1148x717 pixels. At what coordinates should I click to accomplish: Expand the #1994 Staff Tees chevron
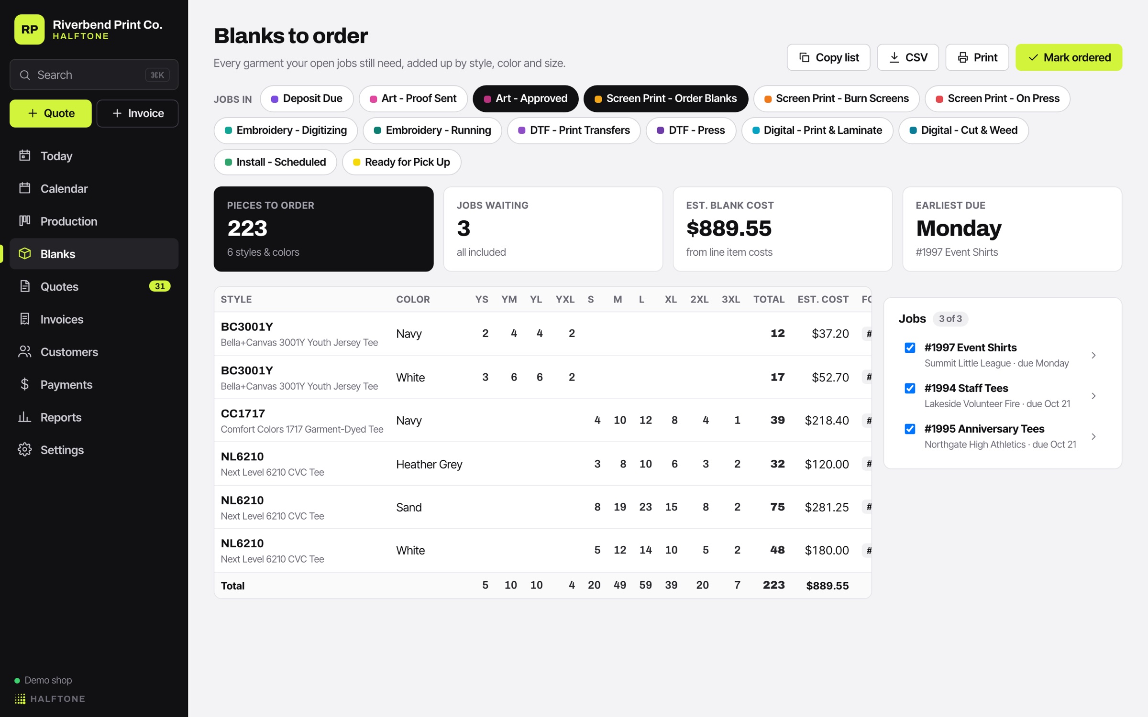tap(1093, 396)
